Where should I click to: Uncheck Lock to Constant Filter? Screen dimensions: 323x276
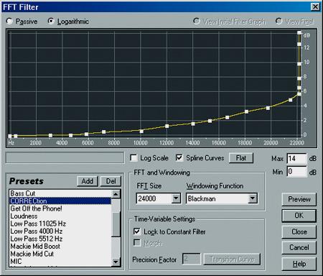pyautogui.click(x=137, y=231)
